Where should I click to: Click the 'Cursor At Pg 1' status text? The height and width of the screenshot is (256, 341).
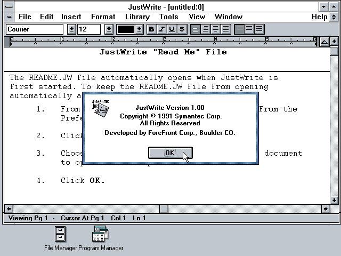click(x=83, y=218)
